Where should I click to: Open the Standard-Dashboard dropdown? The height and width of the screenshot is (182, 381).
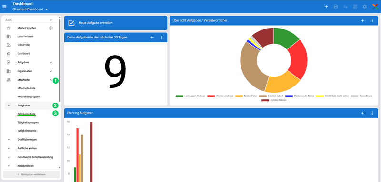click(x=30, y=10)
